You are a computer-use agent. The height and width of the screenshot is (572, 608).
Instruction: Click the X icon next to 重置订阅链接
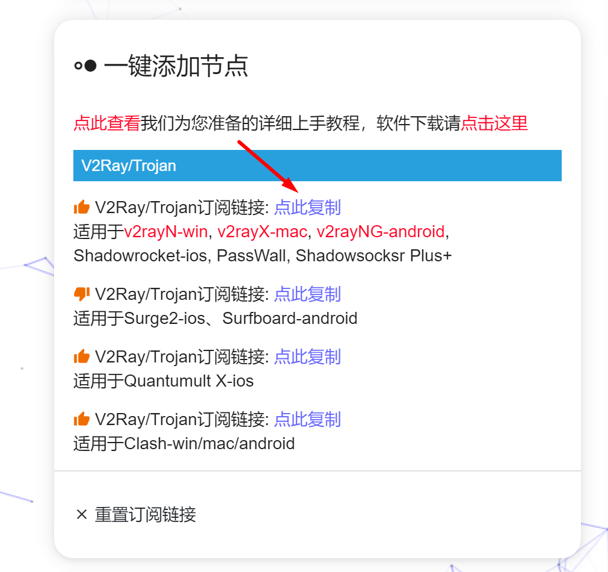click(81, 515)
